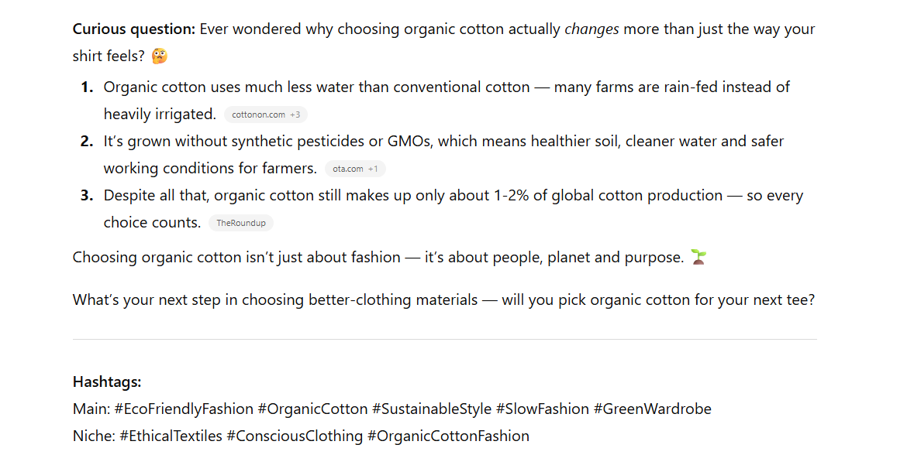Image resolution: width=914 pixels, height=455 pixels.
Task: Select the #ConsciousClothing niche hashtag
Action: 295,436
